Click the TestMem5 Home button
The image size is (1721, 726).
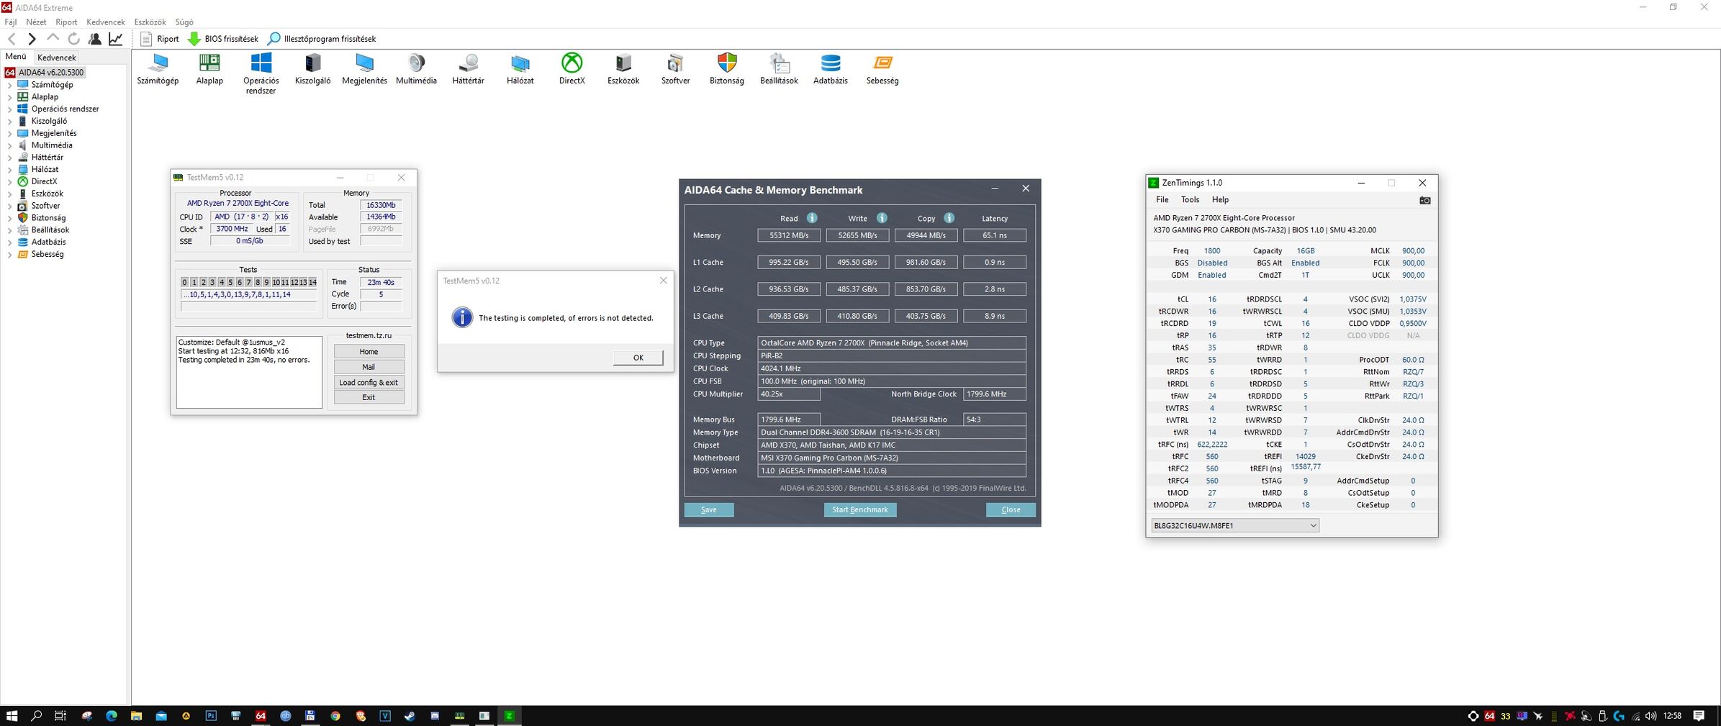tap(369, 351)
